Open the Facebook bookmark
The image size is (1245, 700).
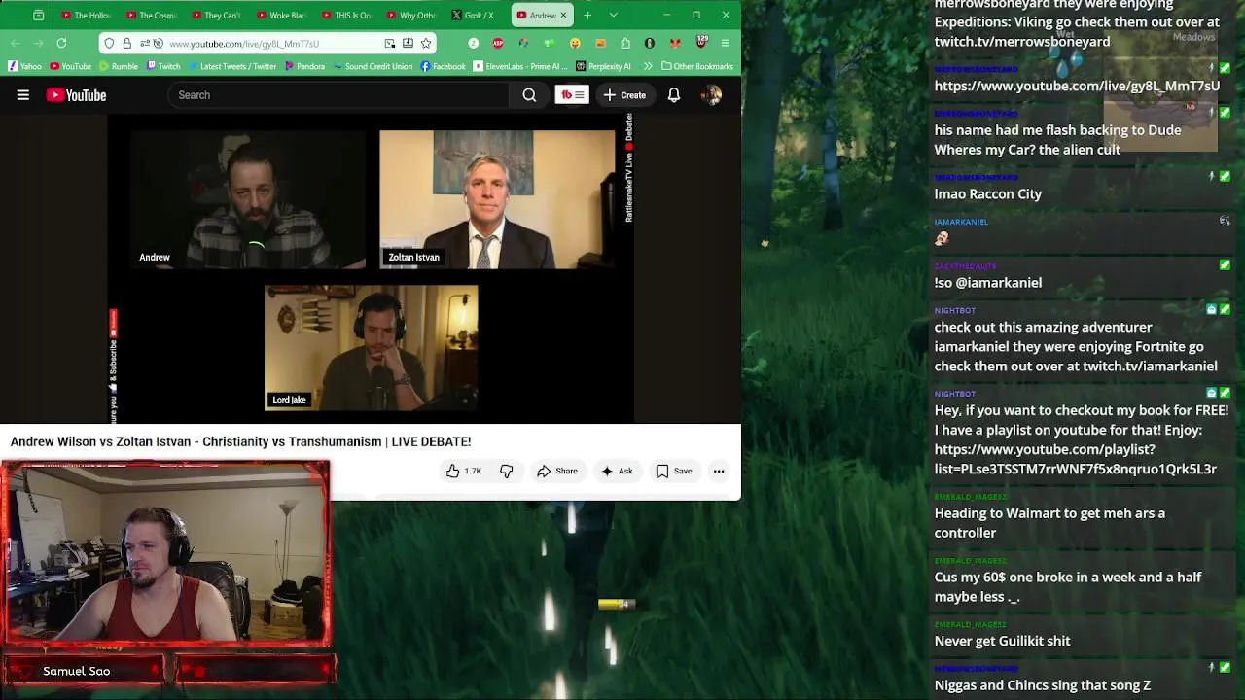(443, 66)
